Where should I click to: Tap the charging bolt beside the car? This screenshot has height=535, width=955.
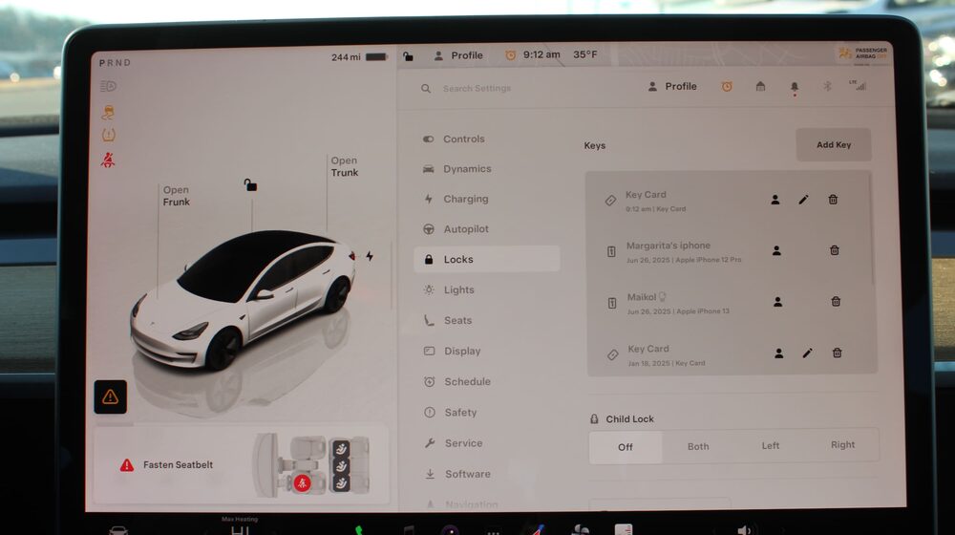point(370,256)
